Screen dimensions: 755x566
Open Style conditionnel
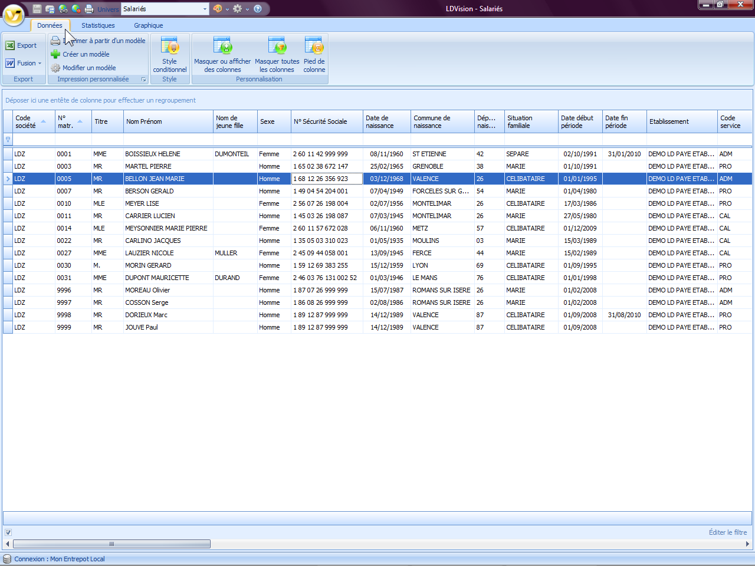pos(170,55)
